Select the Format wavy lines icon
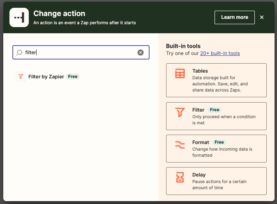The image size is (277, 204). pos(180,145)
